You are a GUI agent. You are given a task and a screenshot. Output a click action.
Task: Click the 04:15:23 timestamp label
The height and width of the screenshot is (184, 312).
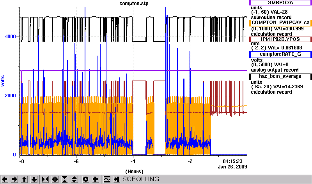232,161
